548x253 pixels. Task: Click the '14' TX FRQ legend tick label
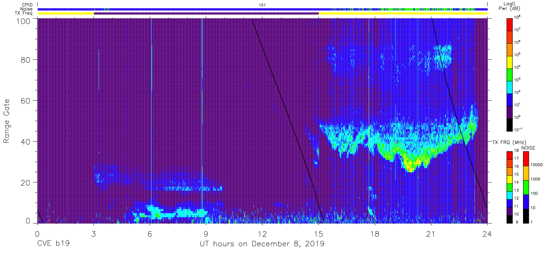coord(516,183)
